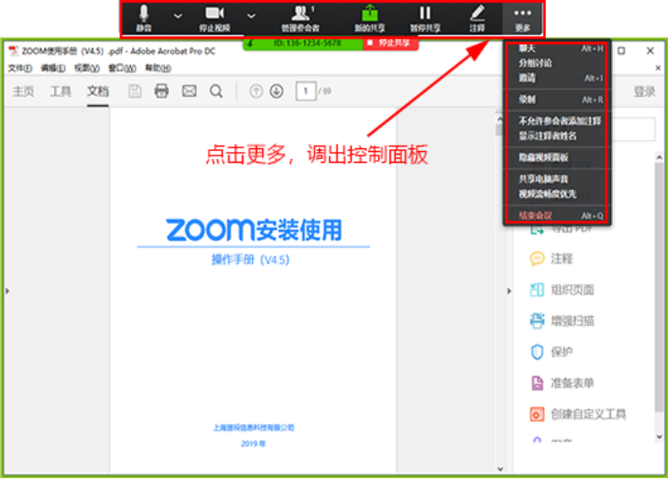Open the manage participants panel
The height and width of the screenshot is (479, 668).
point(300,18)
